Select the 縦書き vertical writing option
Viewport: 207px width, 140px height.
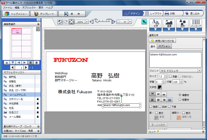pyautogui.click(x=180, y=99)
